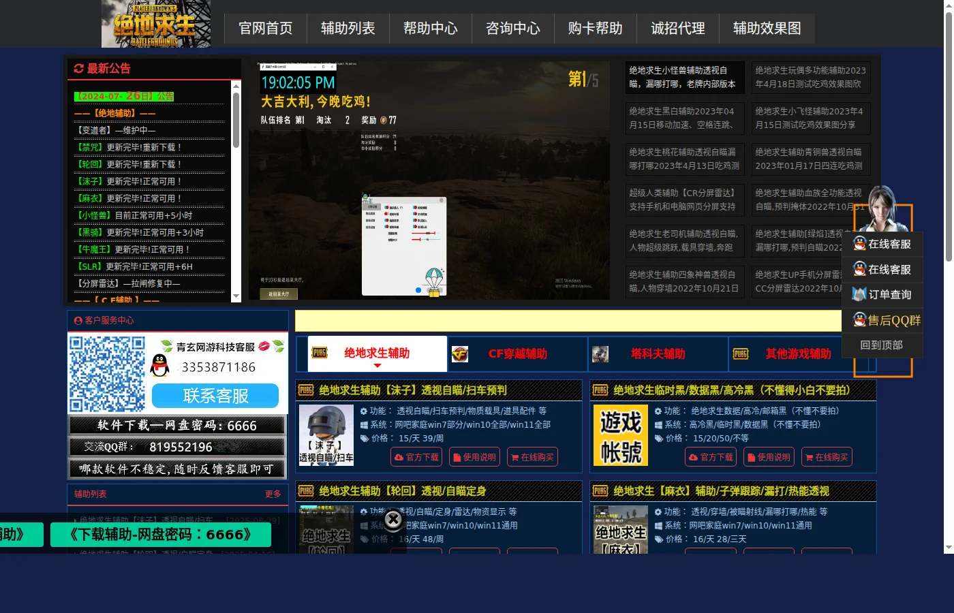Click the CF icon beside CF穿越辅助
954x613 pixels.
point(460,354)
